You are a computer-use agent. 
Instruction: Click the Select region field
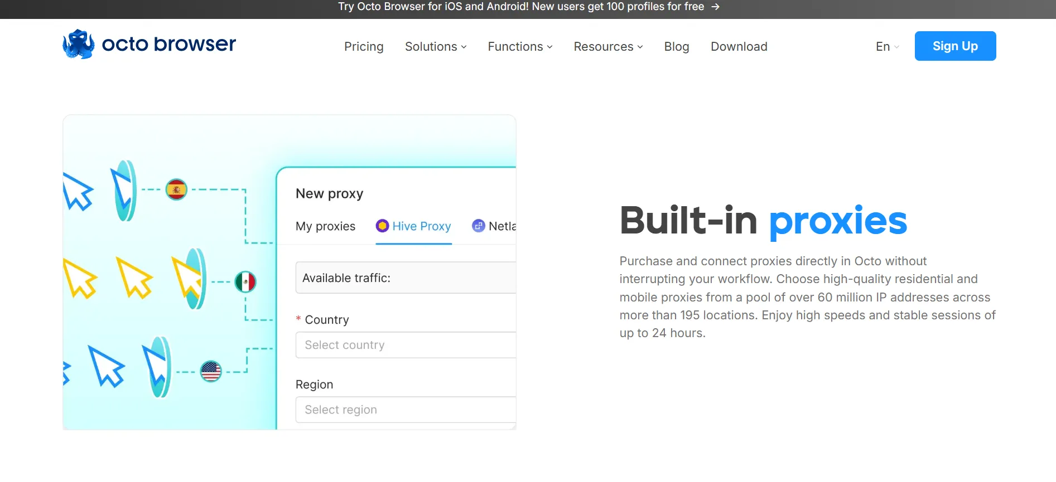click(x=406, y=410)
